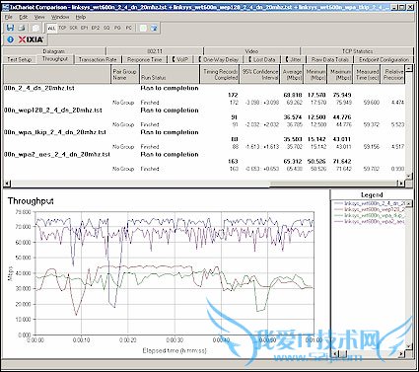Open the File menu
419x372 pixels.
(9, 17)
